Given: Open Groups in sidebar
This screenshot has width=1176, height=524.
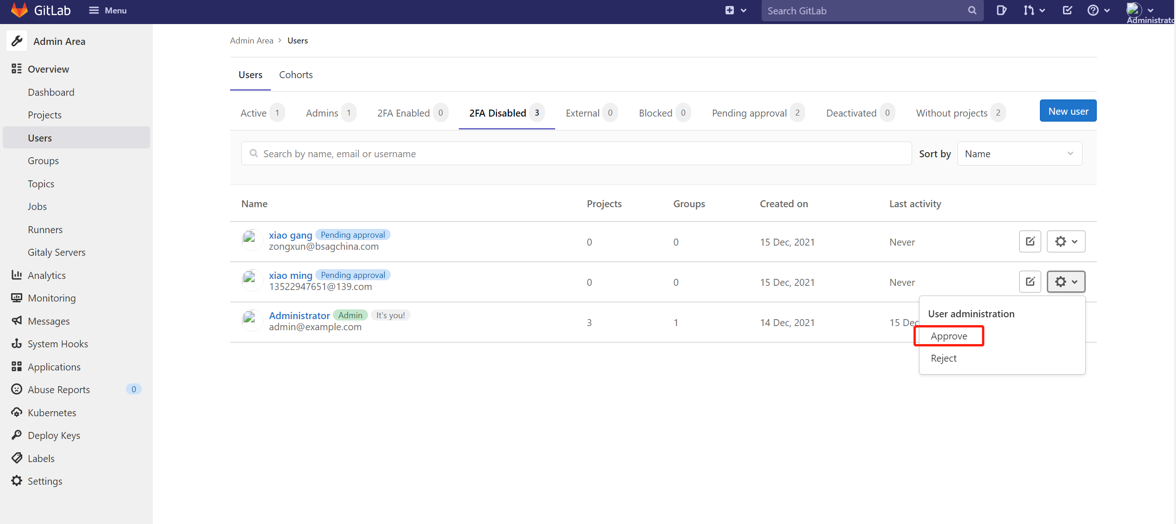Looking at the screenshot, I should [x=43, y=160].
